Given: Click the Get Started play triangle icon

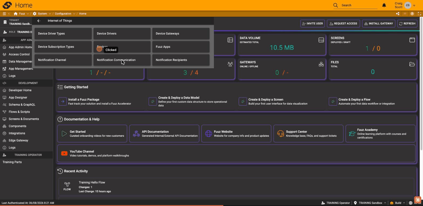Looking at the screenshot, I should 64,133.
